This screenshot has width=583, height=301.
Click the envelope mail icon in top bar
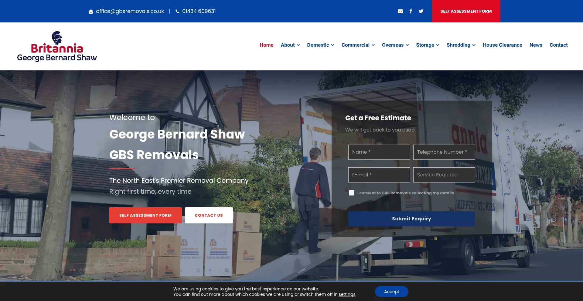tap(400, 11)
